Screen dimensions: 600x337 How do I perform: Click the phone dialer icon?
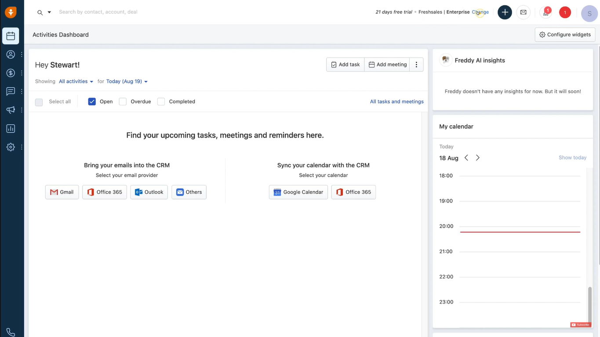click(11, 332)
